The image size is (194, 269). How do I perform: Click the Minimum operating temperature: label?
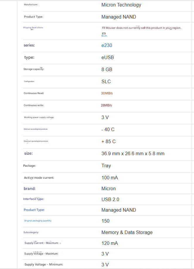[x=35, y=129]
